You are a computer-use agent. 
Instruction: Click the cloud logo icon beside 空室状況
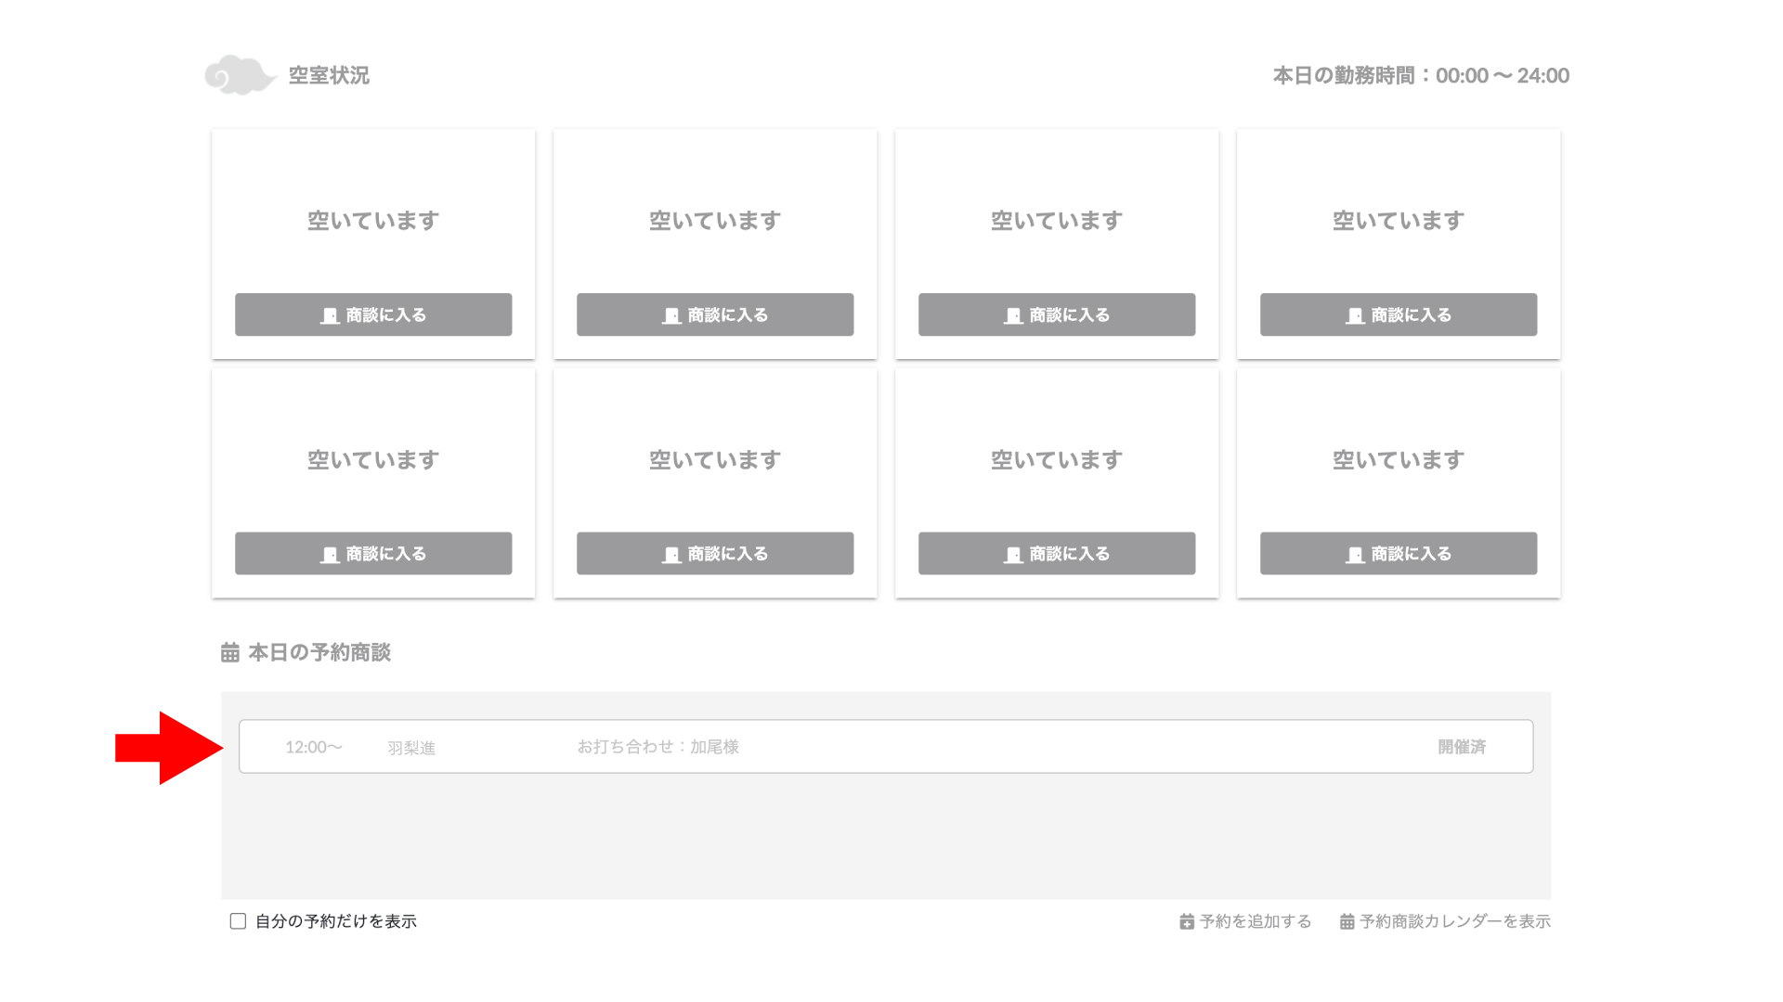tap(240, 75)
